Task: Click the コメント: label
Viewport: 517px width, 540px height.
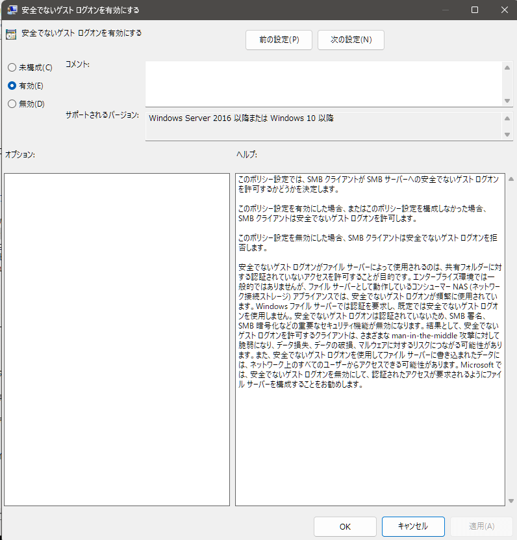Action: coord(77,64)
